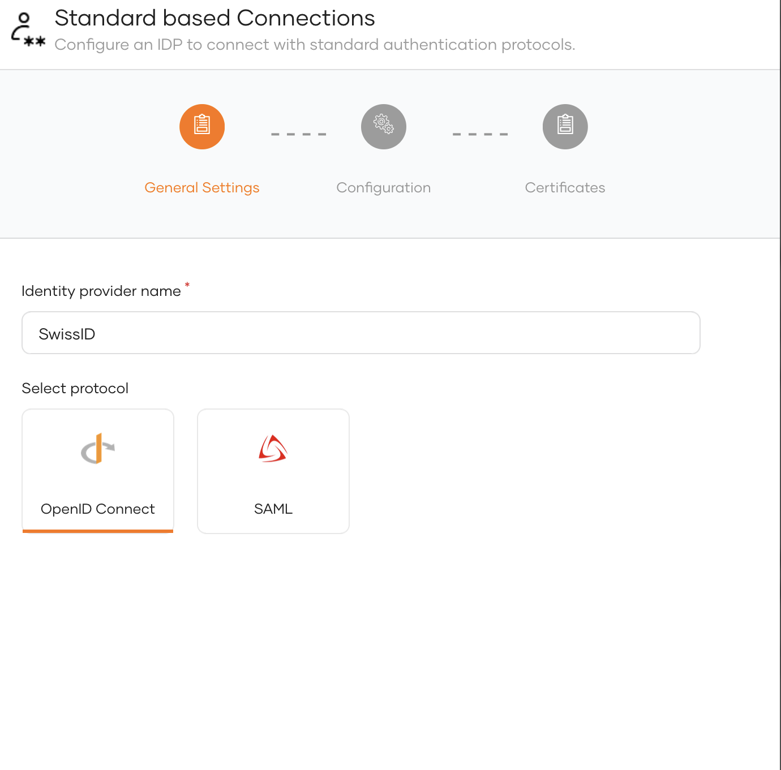Viewport: 781px width, 770px height.
Task: Click the user connection icon beside title
Action: click(28, 30)
